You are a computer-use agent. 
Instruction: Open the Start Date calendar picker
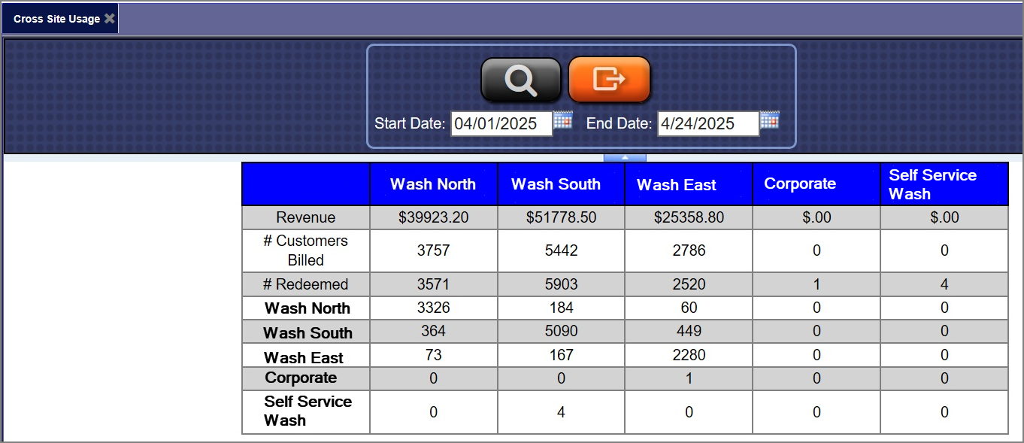tap(563, 120)
